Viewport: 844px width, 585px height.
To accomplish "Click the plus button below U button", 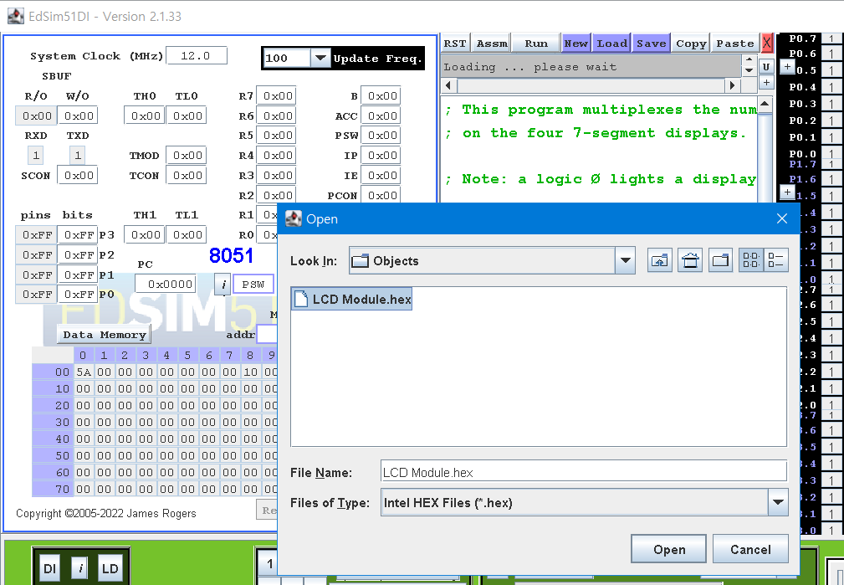I will [x=766, y=82].
